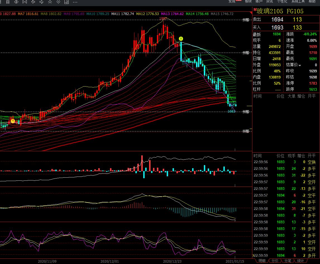Open the three-dot more options menu
The width and height of the screenshot is (320, 264).
point(75,2)
